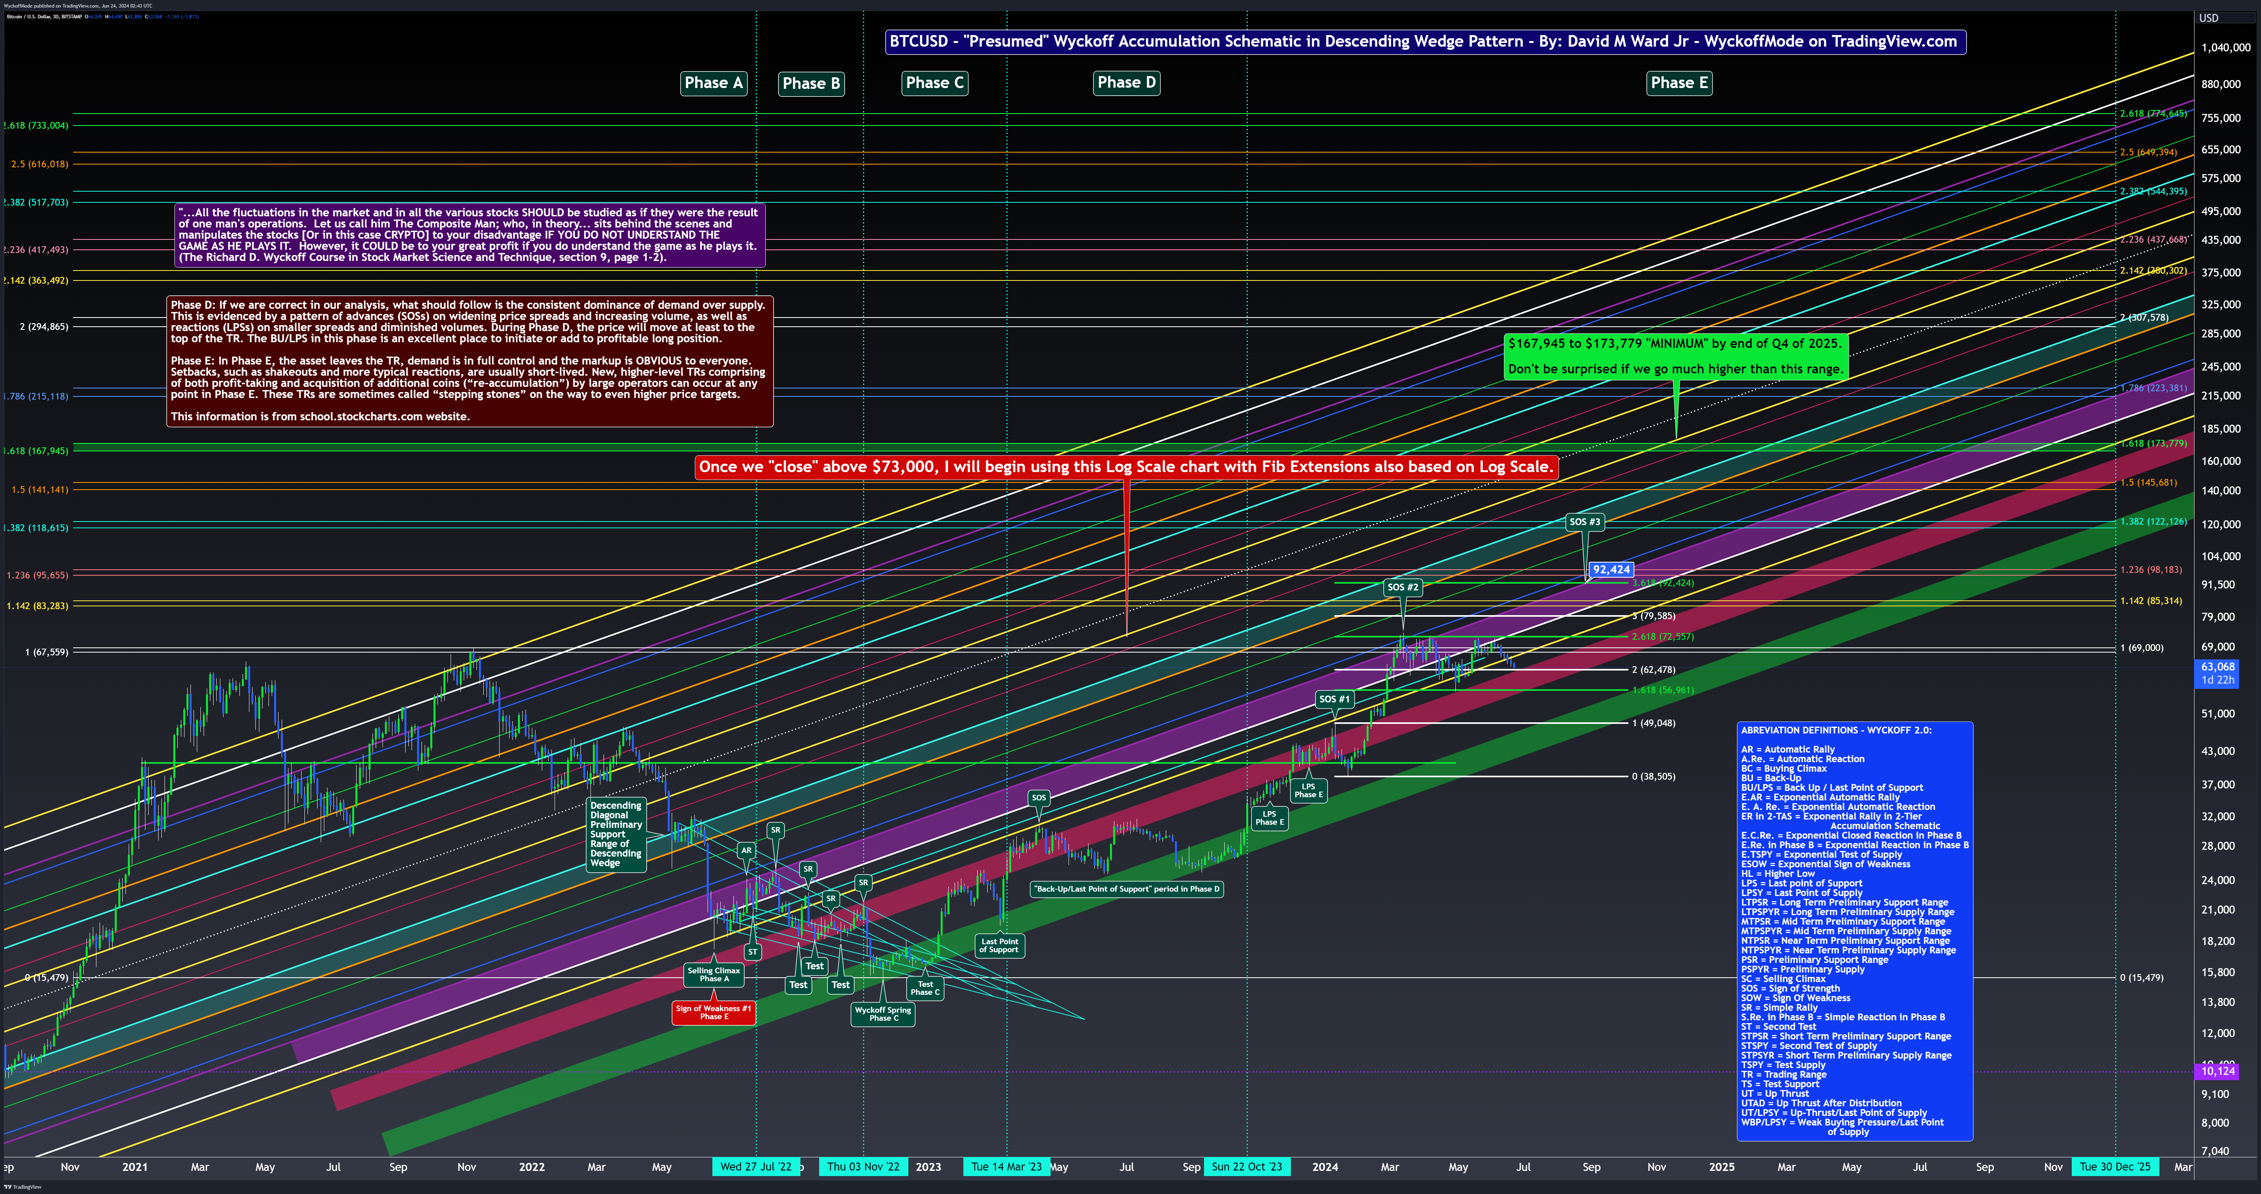
Task: Click the blue 92,424 price callout
Action: (x=1612, y=570)
